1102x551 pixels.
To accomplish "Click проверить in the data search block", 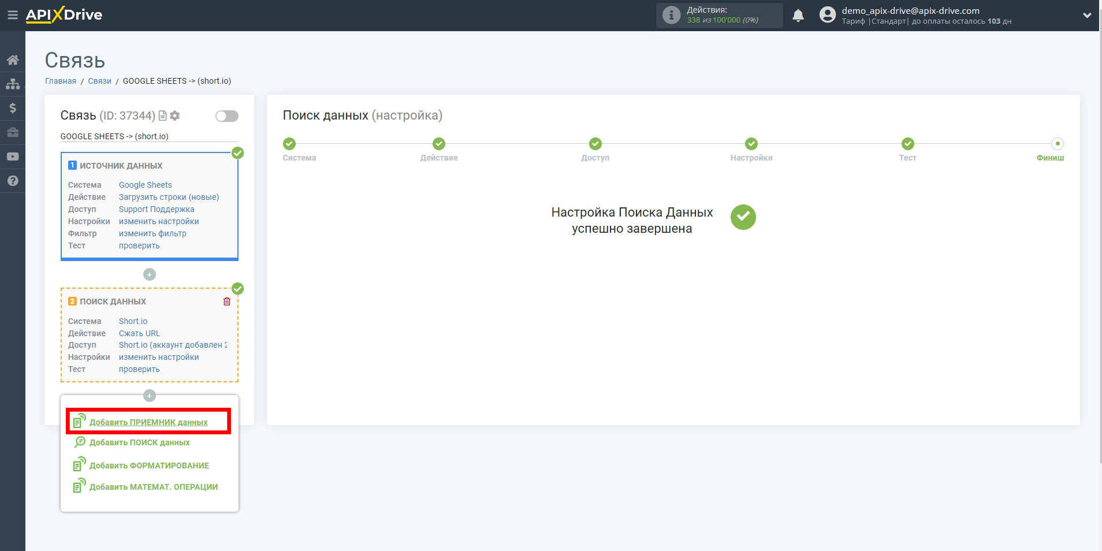I will 139,369.
